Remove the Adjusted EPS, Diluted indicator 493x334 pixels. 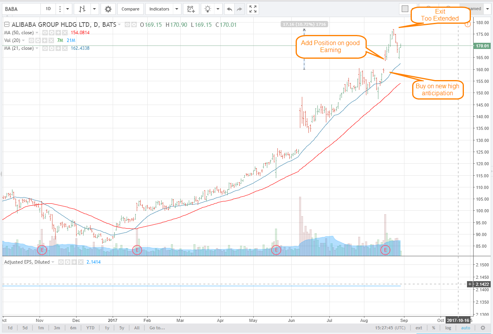(x=80, y=262)
